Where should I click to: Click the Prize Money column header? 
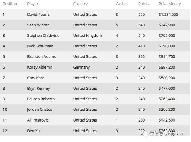pyautogui.click(x=170, y=4)
